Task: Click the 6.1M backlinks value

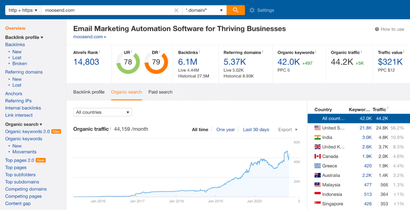Action: pos(188,62)
